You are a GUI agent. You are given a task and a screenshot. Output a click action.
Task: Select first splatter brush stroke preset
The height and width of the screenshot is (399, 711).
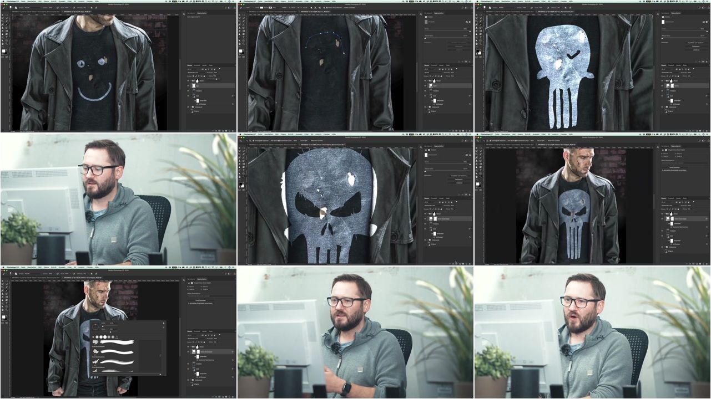[117, 342]
